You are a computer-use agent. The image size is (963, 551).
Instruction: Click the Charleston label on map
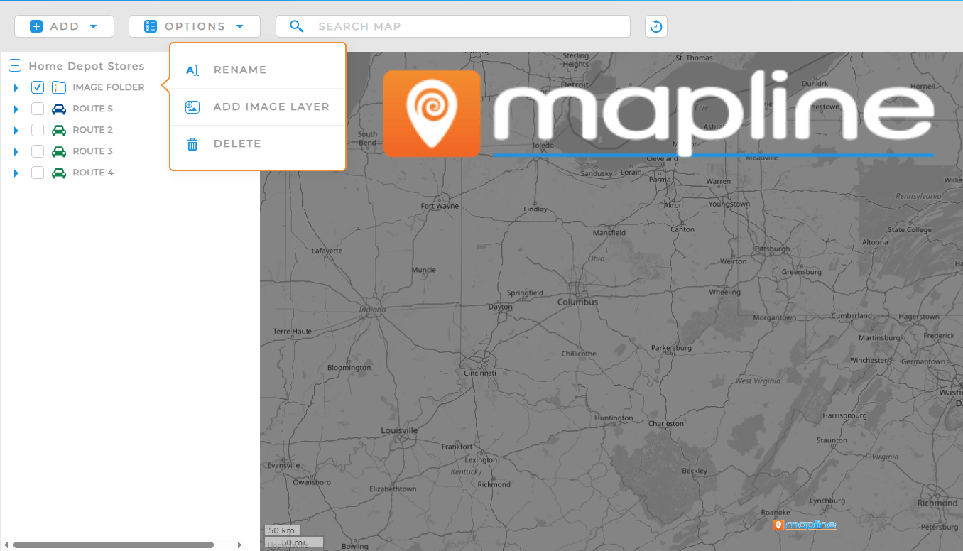click(666, 424)
